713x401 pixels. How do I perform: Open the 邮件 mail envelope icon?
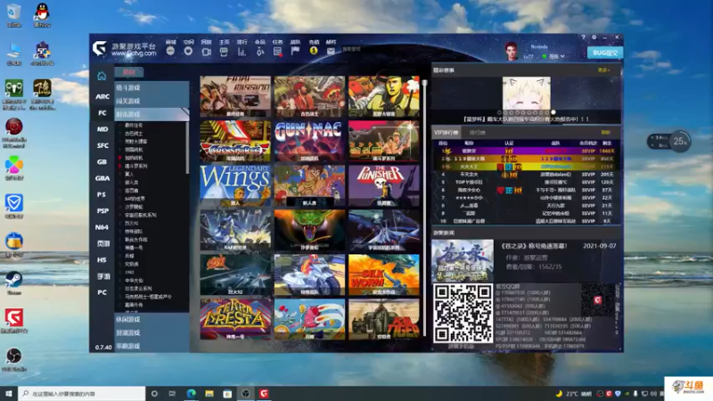[x=331, y=52]
